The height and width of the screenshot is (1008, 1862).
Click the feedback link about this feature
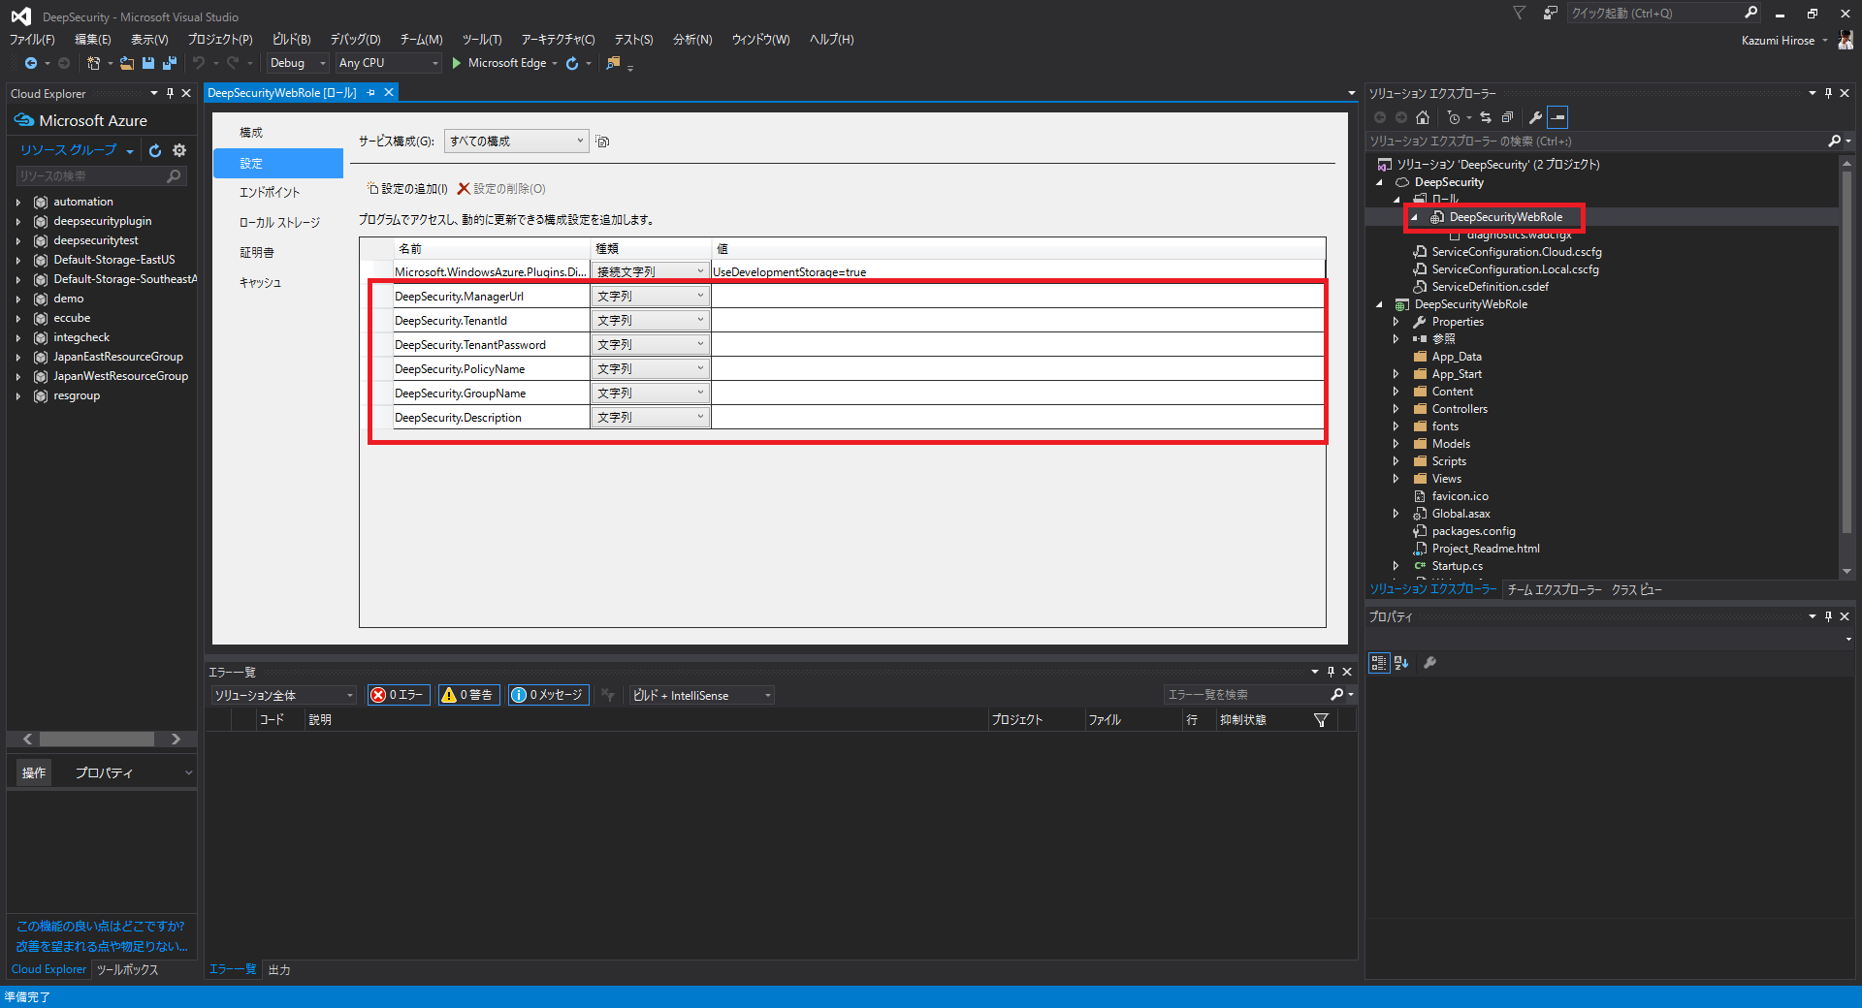(x=102, y=936)
